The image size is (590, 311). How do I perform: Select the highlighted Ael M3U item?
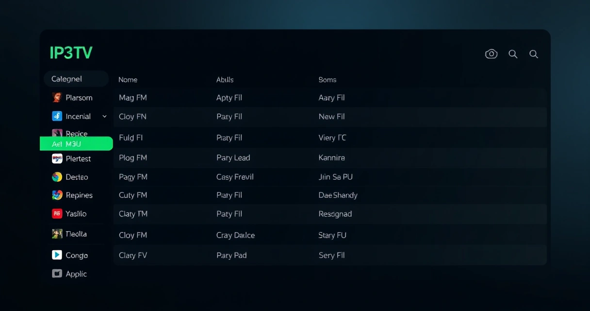(76, 144)
